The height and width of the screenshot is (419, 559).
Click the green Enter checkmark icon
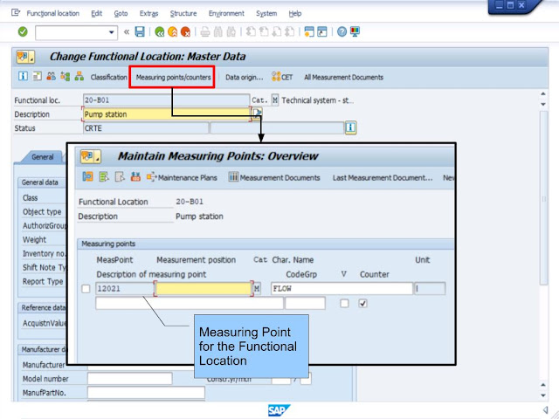[x=23, y=31]
